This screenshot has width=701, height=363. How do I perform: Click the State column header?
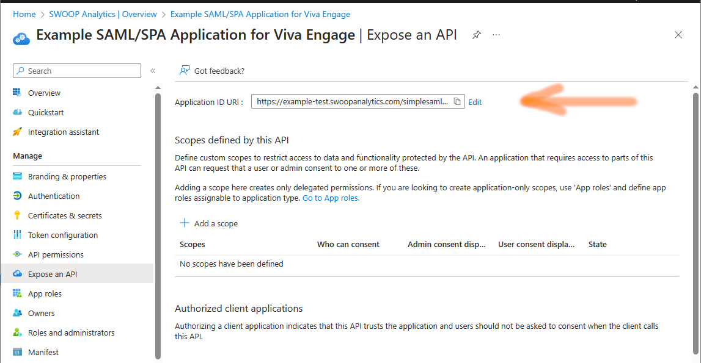coord(597,244)
